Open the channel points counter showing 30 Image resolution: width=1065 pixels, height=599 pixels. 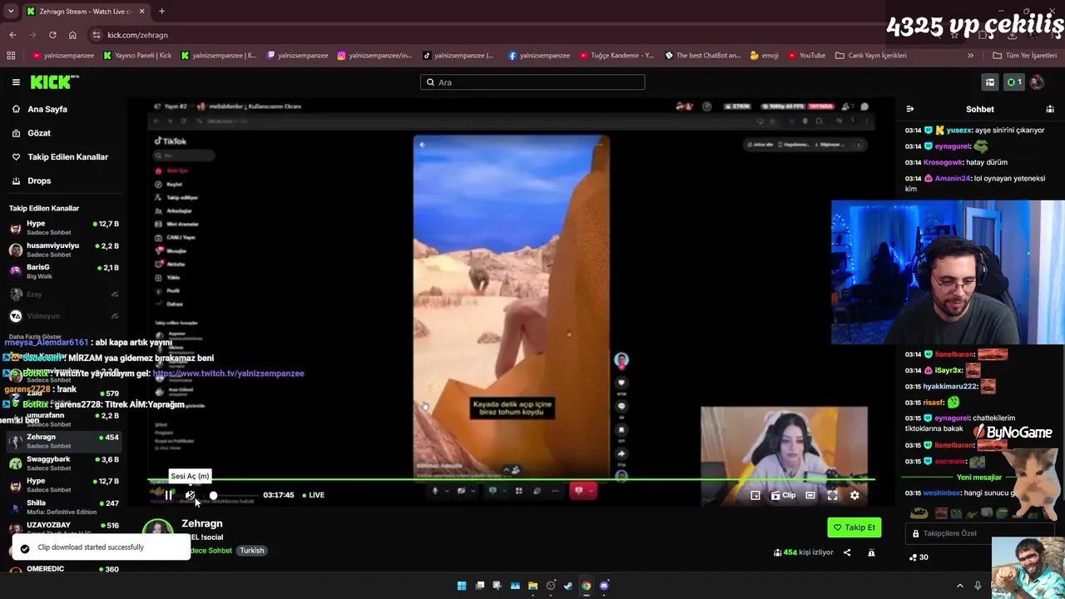point(919,557)
